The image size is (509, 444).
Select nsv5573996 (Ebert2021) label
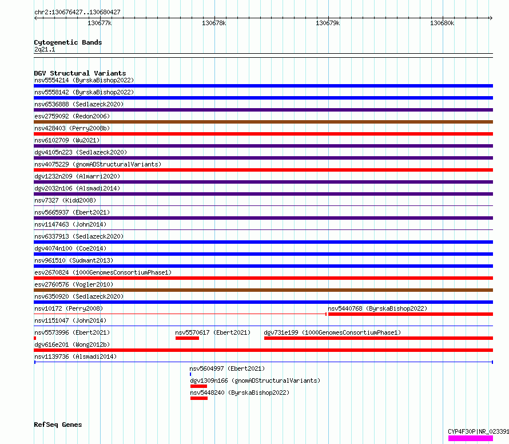(x=72, y=332)
